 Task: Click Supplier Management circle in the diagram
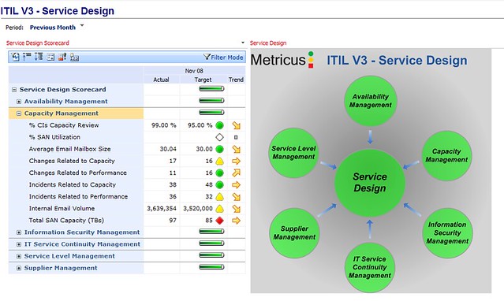click(x=294, y=233)
